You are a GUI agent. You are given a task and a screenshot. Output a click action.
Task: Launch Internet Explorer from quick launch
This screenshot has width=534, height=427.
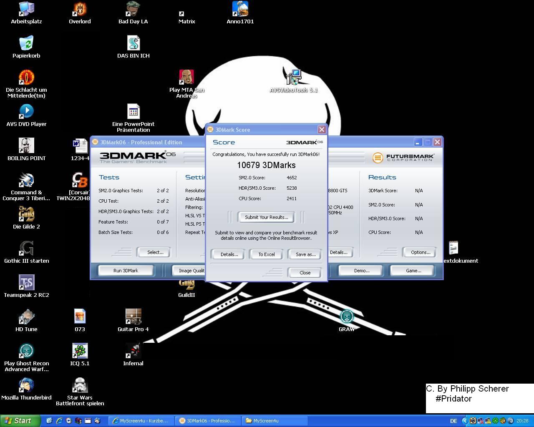pyautogui.click(x=59, y=421)
